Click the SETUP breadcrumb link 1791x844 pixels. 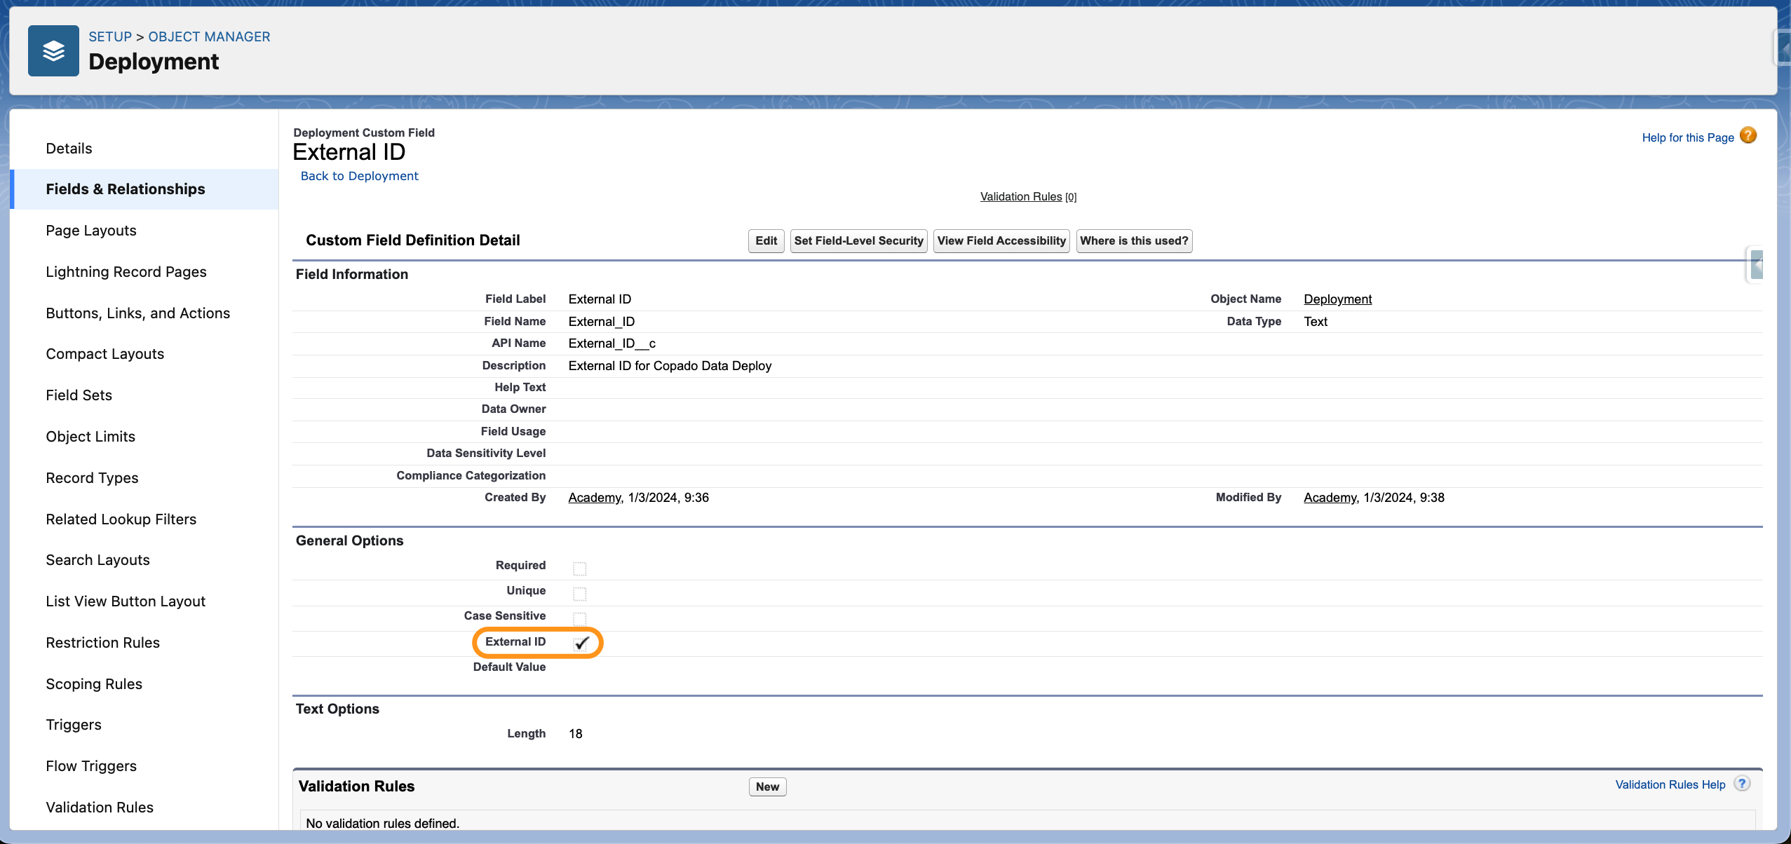110,36
